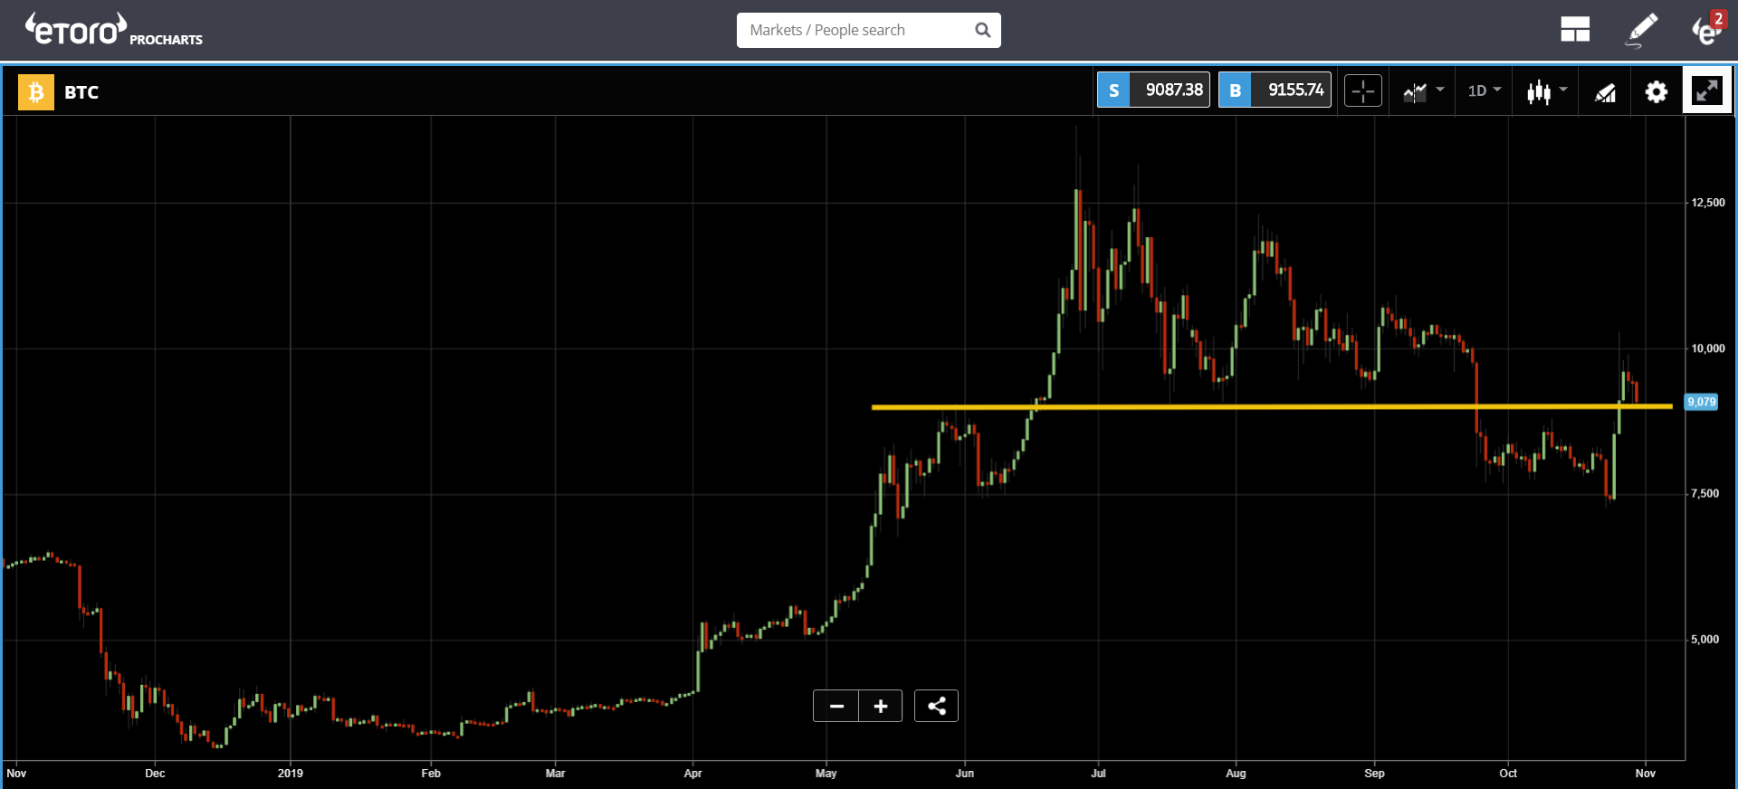Click the Markets / People search field
This screenshot has width=1738, height=789.
click(x=855, y=30)
